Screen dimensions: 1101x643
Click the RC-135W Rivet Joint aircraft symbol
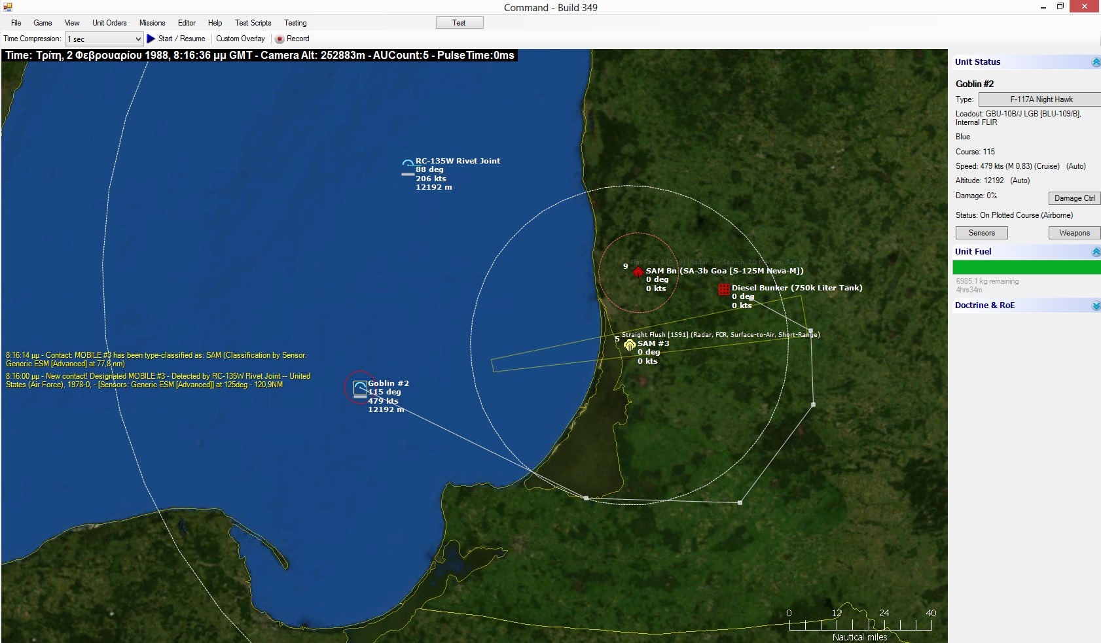[407, 162]
